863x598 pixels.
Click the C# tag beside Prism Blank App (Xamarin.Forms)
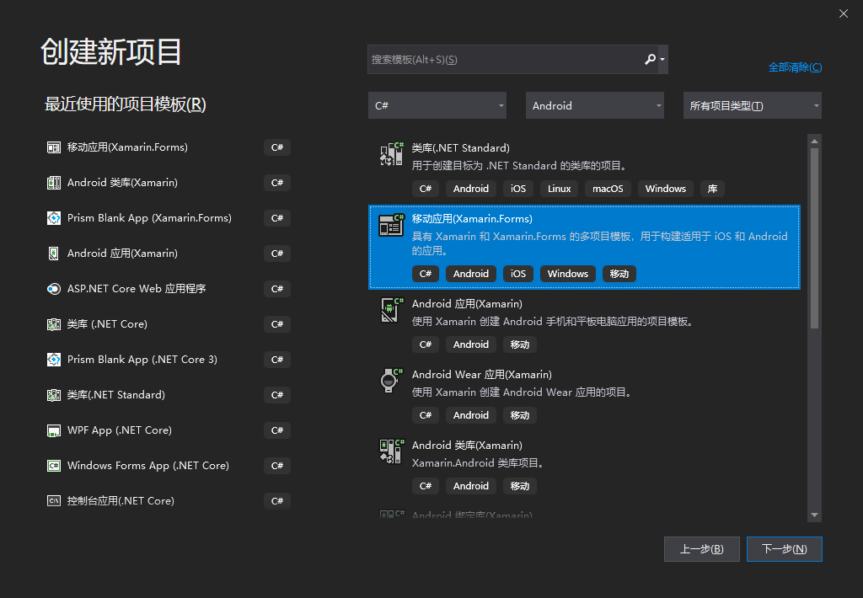click(276, 218)
